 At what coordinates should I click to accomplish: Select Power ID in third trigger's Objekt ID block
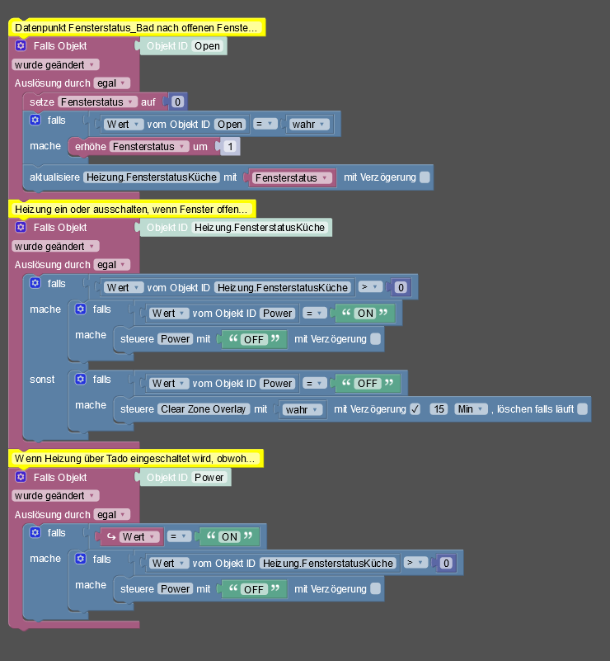tap(209, 477)
